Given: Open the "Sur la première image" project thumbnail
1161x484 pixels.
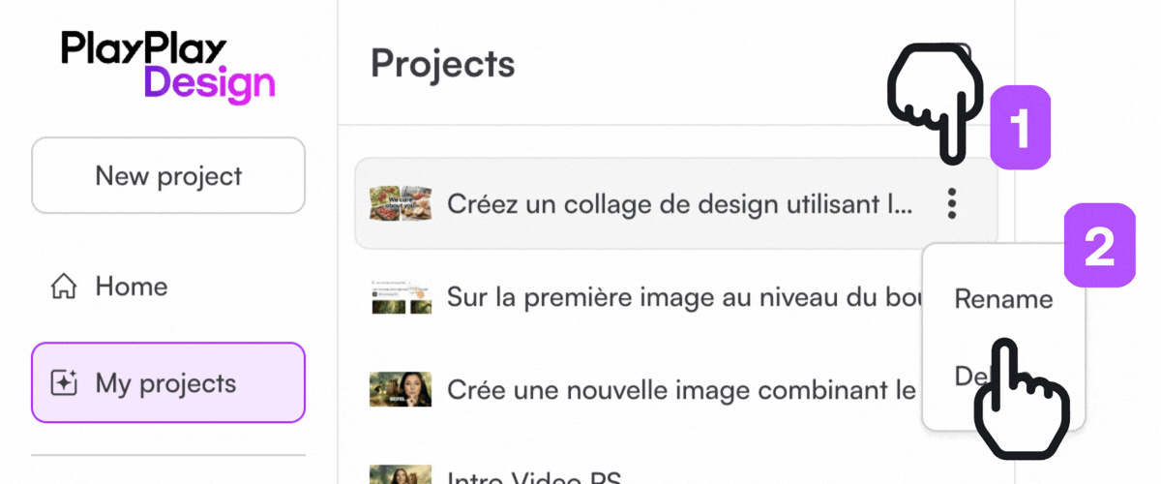Looking at the screenshot, I should click(400, 297).
